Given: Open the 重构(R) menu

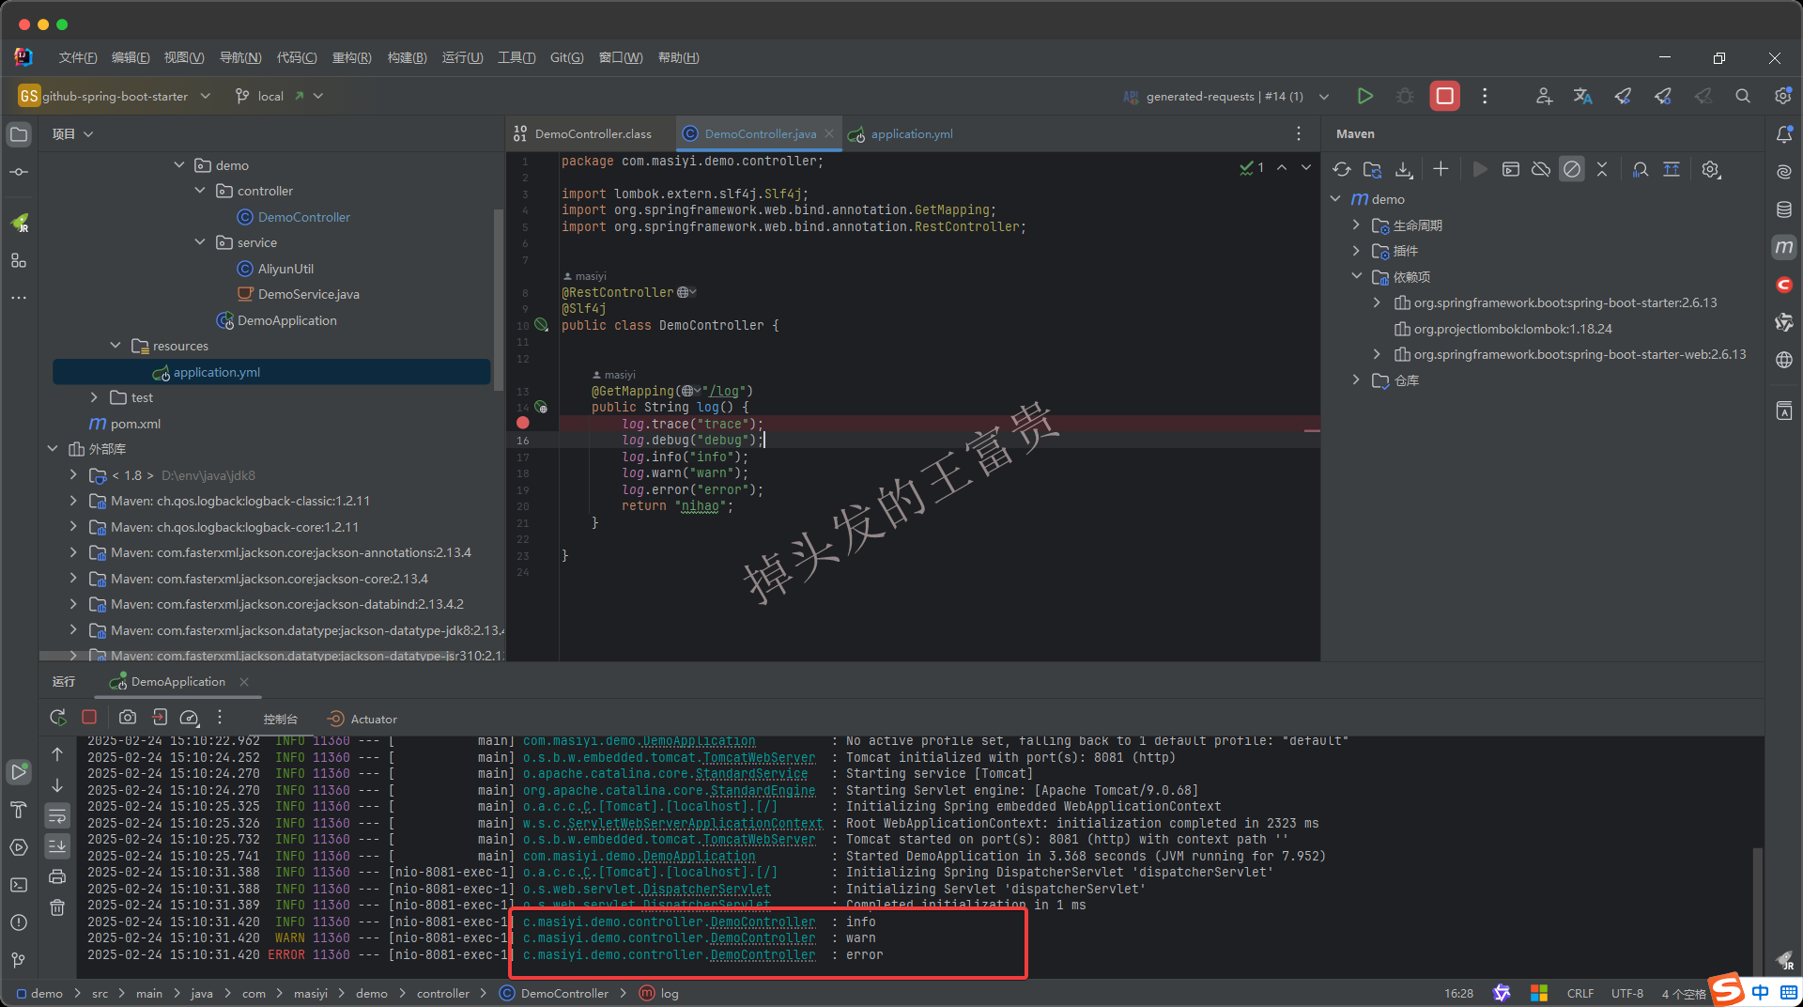Looking at the screenshot, I should point(352,57).
